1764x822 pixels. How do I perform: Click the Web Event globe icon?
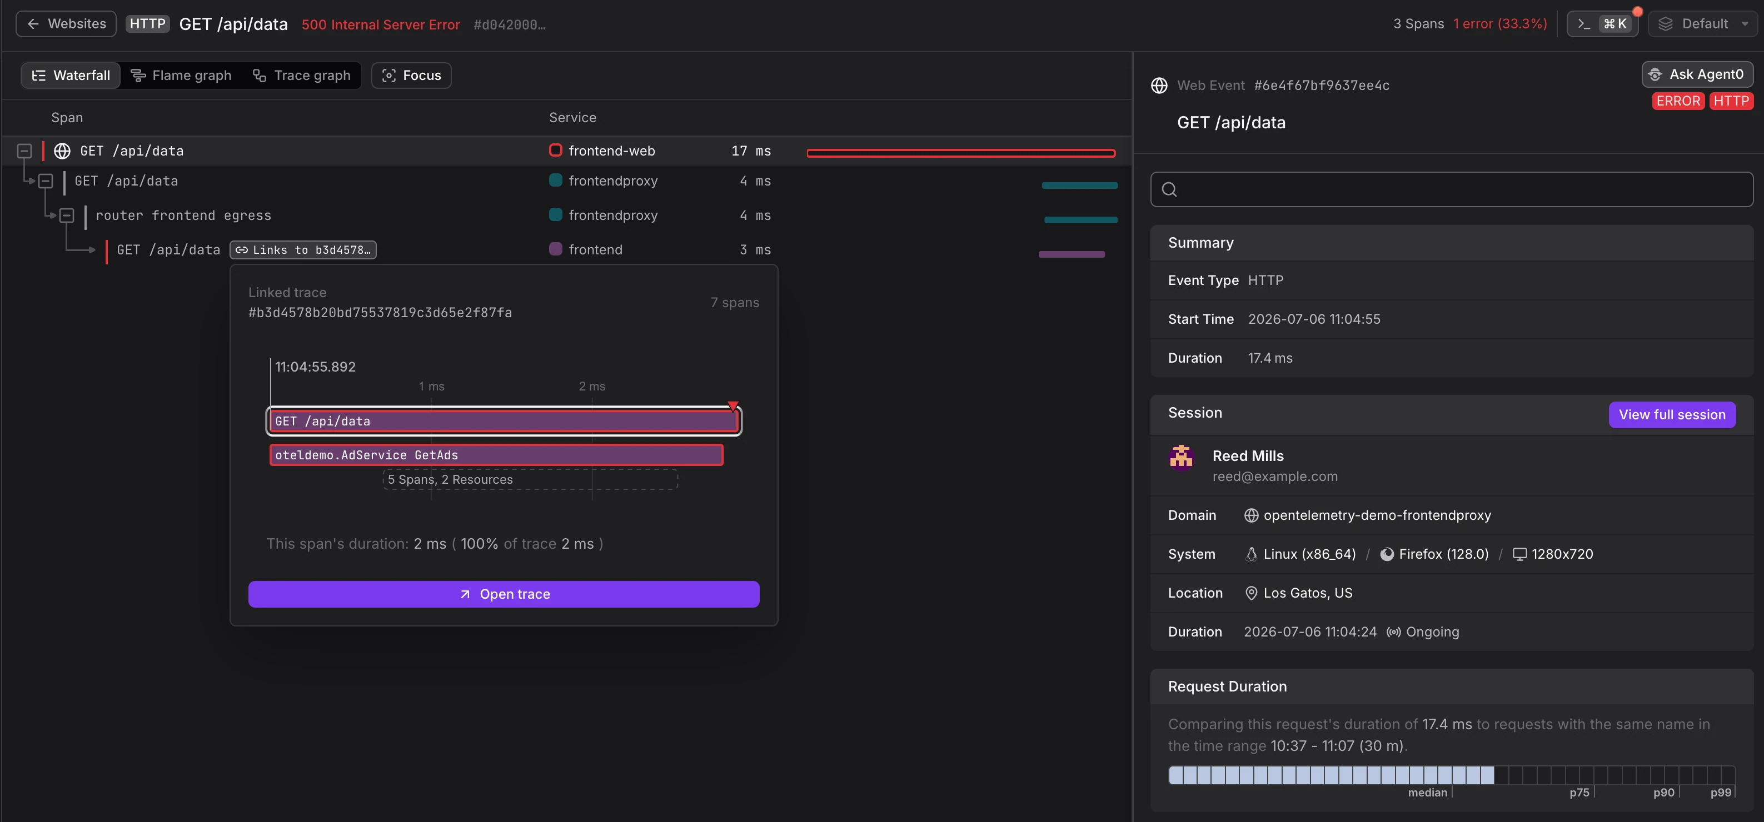point(1159,86)
